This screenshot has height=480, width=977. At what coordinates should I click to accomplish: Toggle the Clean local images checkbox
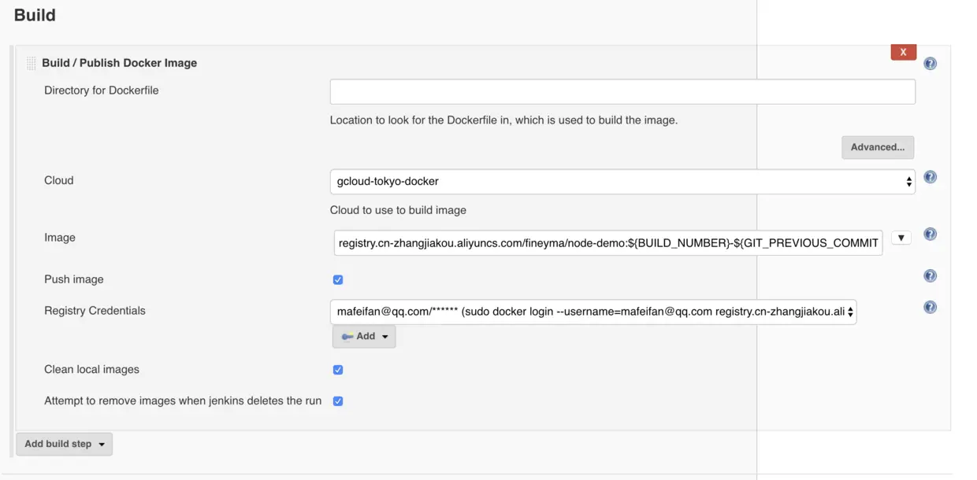pyautogui.click(x=338, y=370)
